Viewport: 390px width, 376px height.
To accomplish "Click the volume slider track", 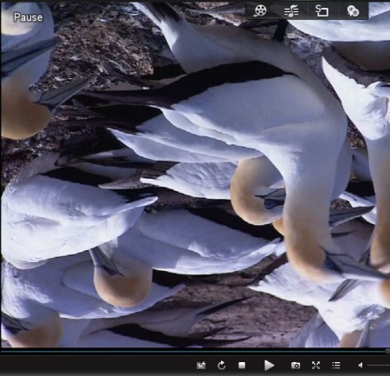I will tap(379, 366).
